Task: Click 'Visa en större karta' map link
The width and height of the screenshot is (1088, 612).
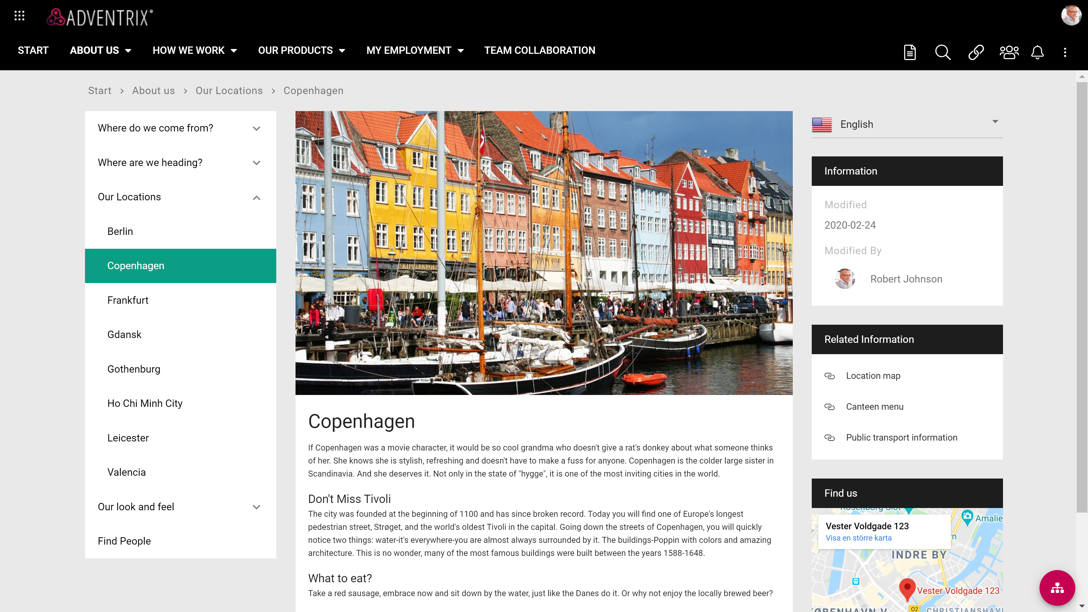Action: tap(858, 538)
